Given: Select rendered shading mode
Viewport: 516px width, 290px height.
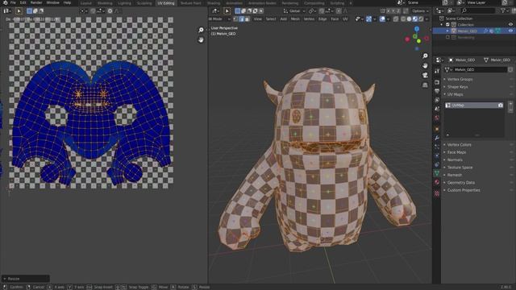Looking at the screenshot, I should pos(421,19).
